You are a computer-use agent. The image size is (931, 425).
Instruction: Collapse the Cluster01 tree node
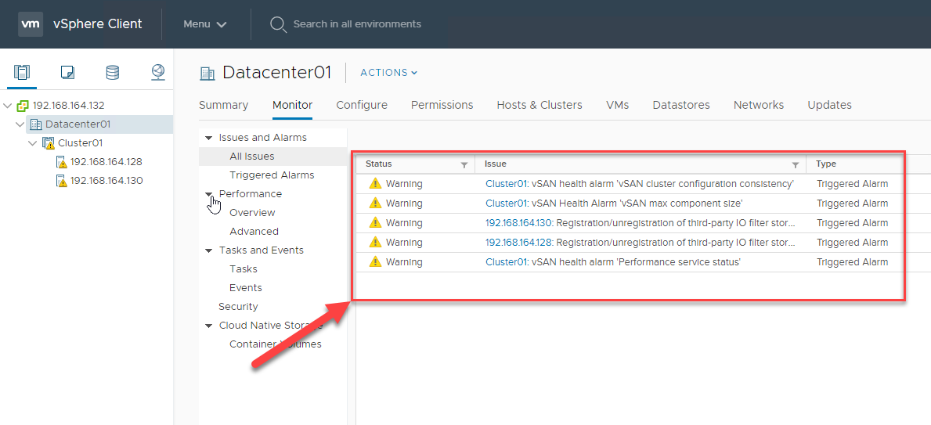[33, 144]
